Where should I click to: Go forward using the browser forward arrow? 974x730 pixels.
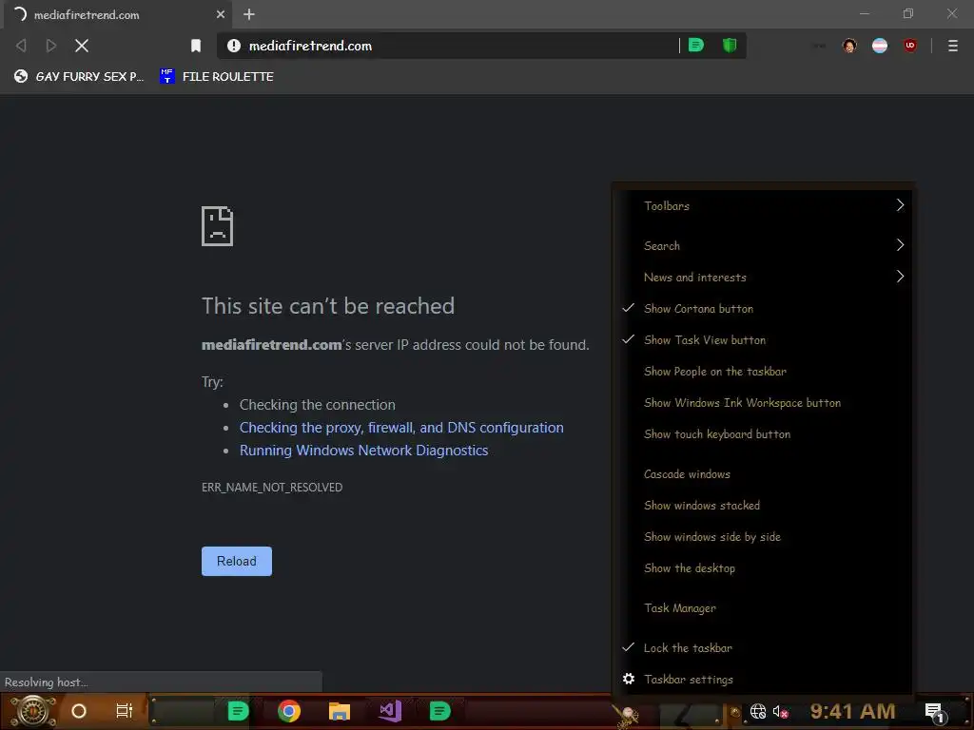click(x=51, y=46)
